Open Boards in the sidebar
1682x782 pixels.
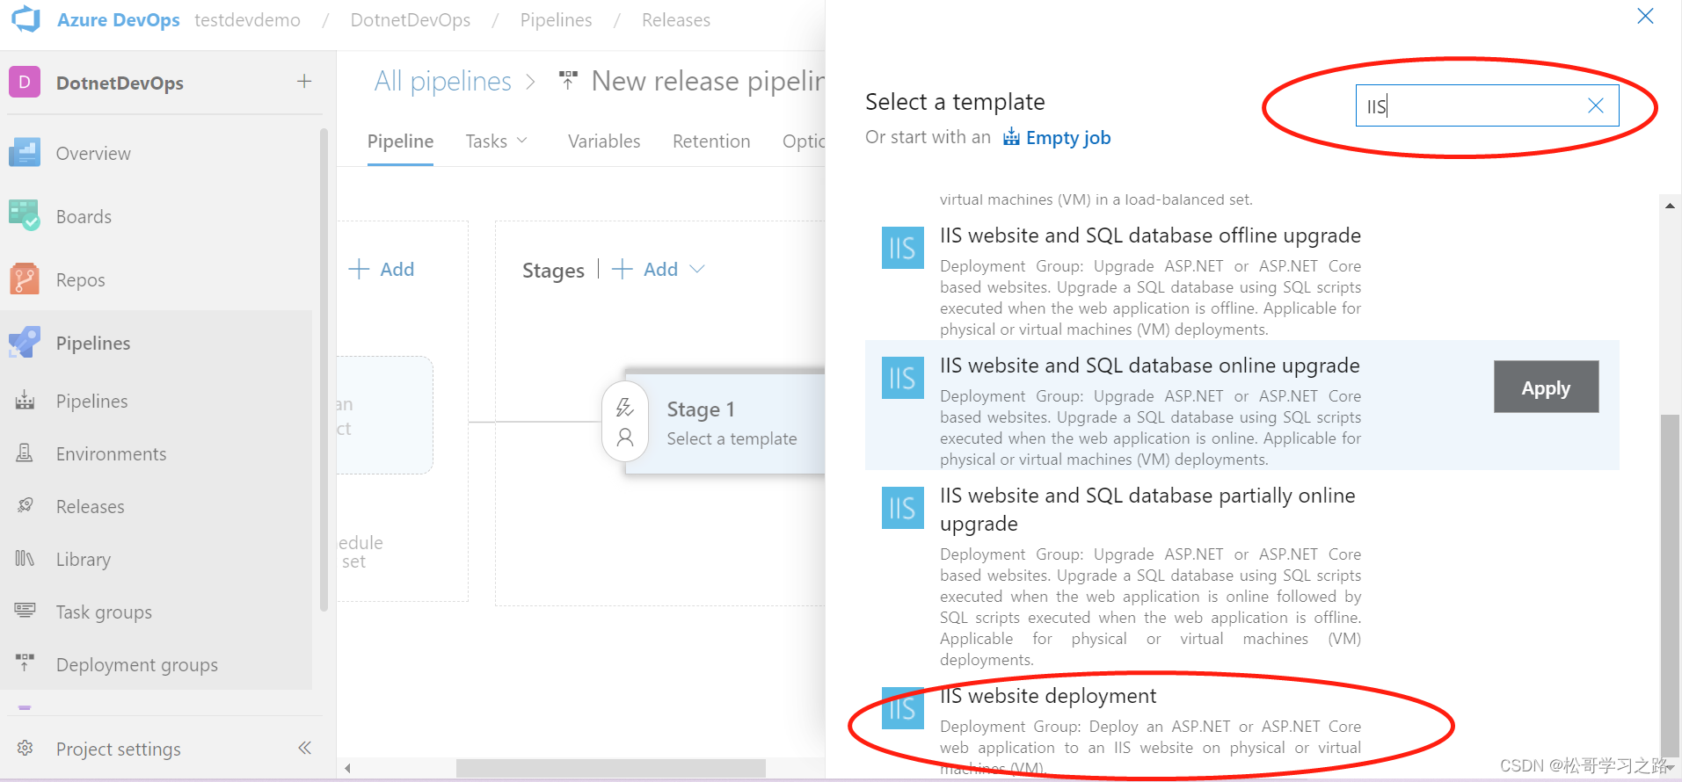click(x=84, y=217)
